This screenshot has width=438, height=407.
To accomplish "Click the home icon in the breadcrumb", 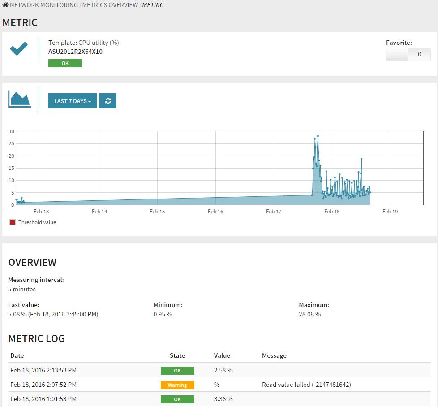I will [x=5, y=5].
